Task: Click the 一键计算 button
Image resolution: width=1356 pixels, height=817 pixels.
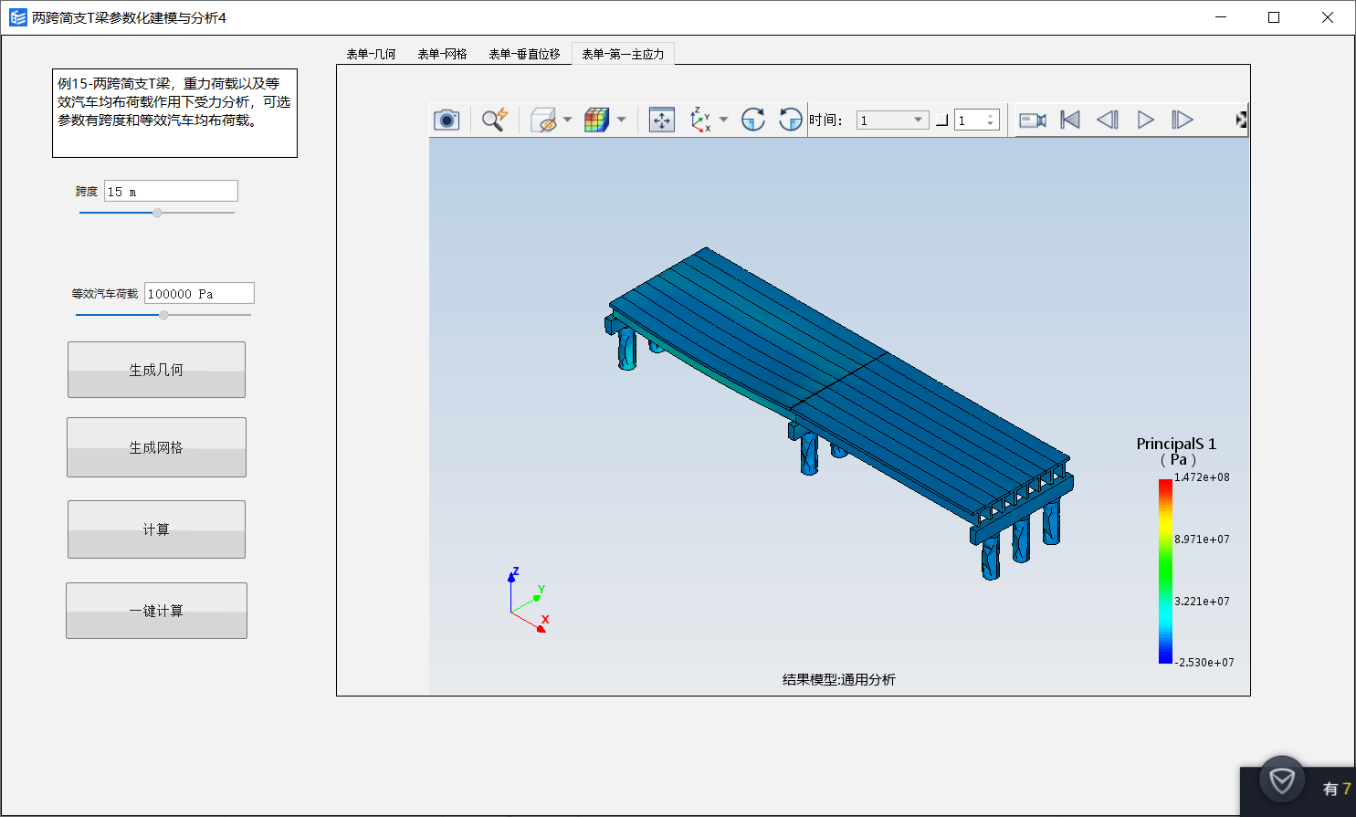Action: point(156,610)
